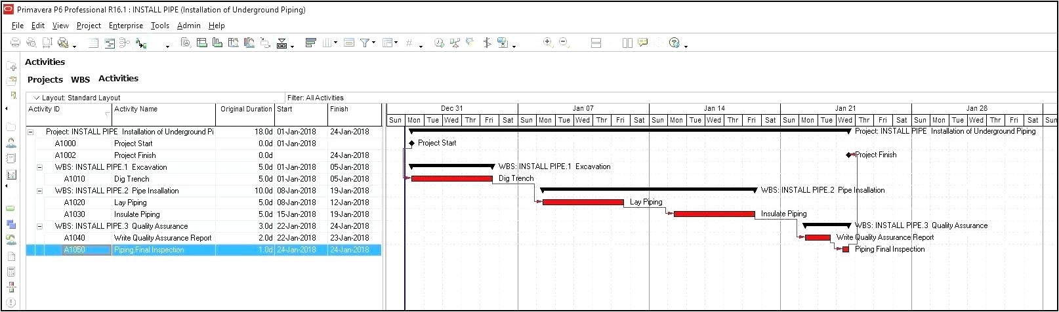Viewport: 1059px width, 312px height.
Task: Click the yellow comment bubble toolbar icon
Action: coord(643,43)
